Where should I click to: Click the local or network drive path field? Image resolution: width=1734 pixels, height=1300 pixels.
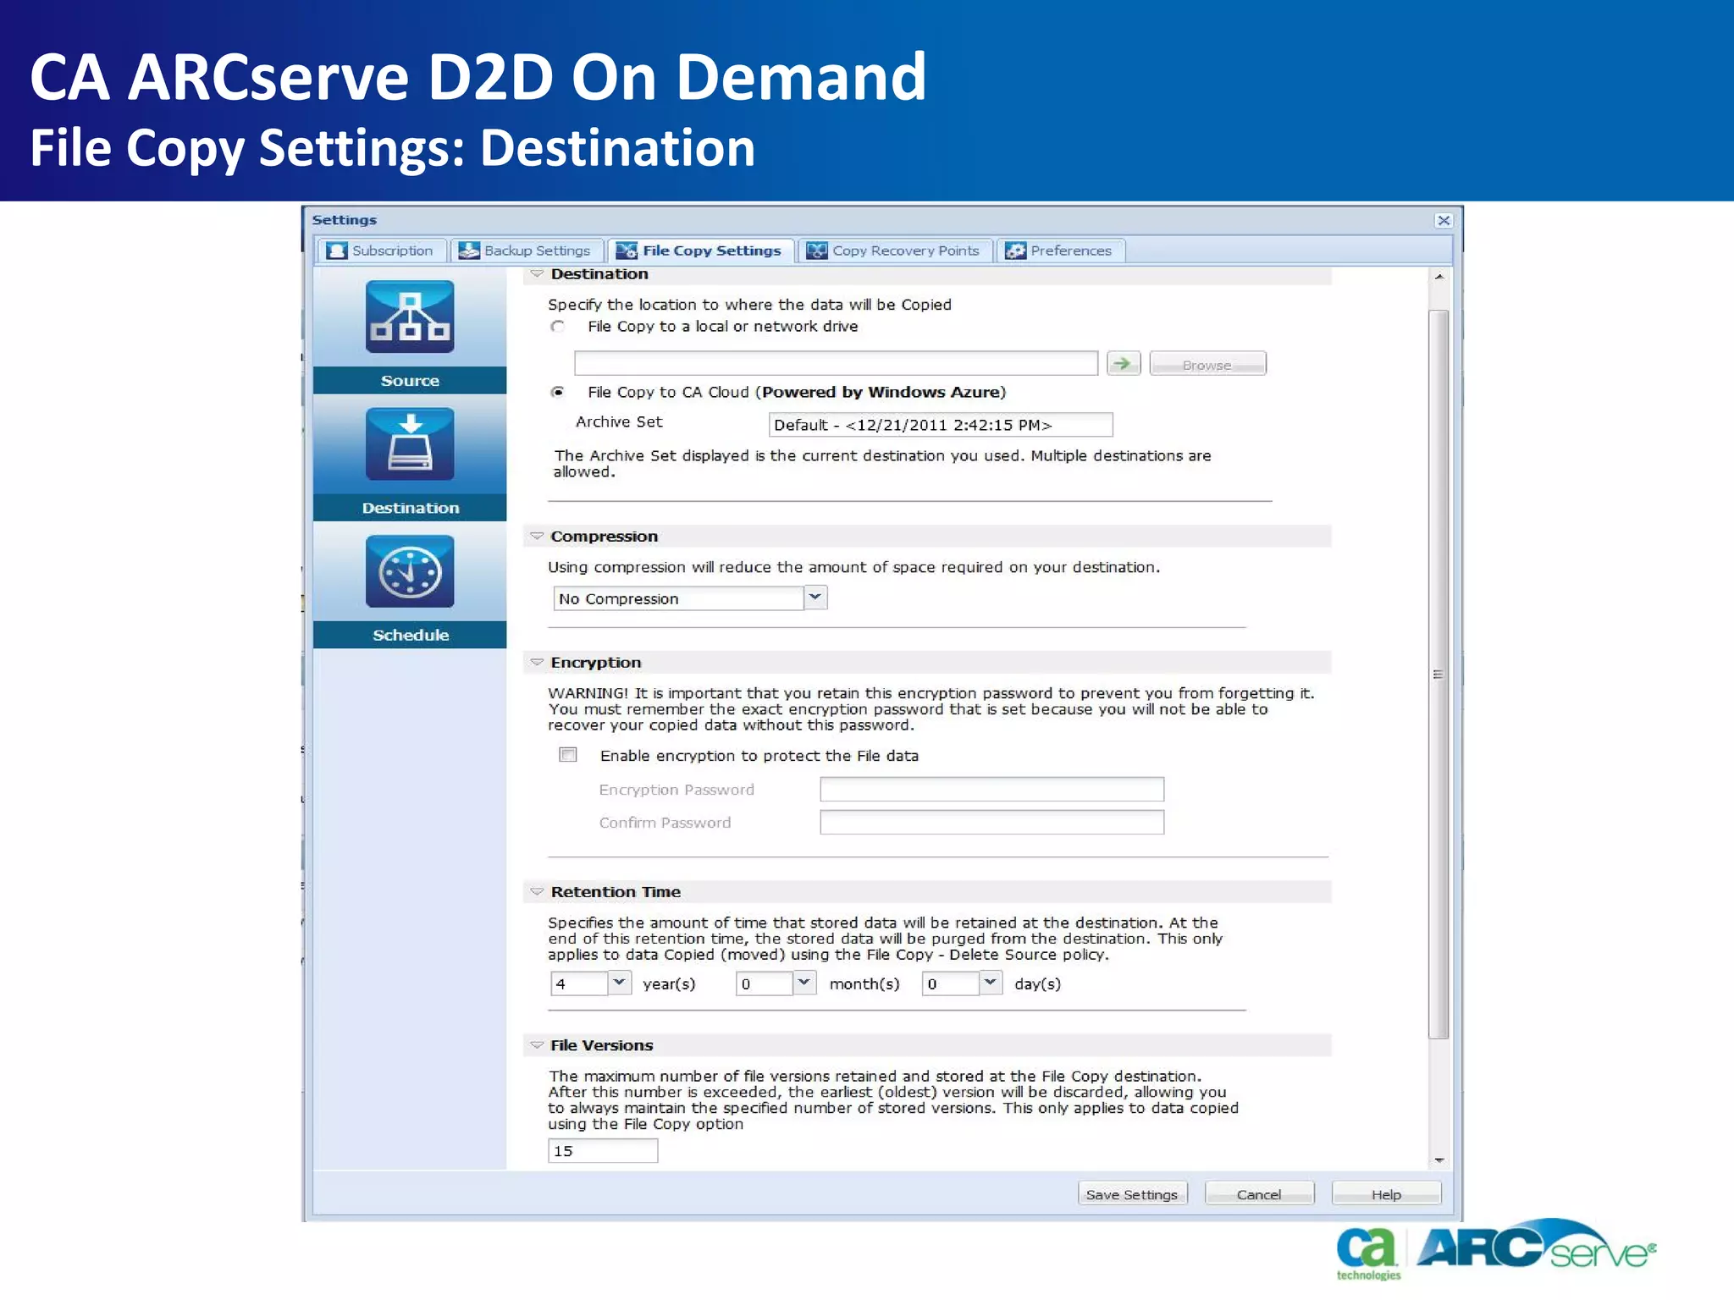pos(836,363)
